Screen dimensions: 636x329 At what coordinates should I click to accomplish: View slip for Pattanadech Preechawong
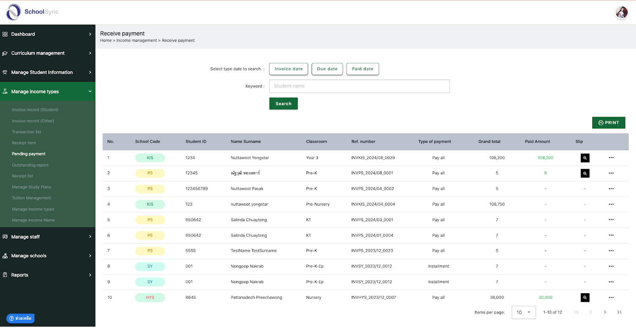coord(585,298)
